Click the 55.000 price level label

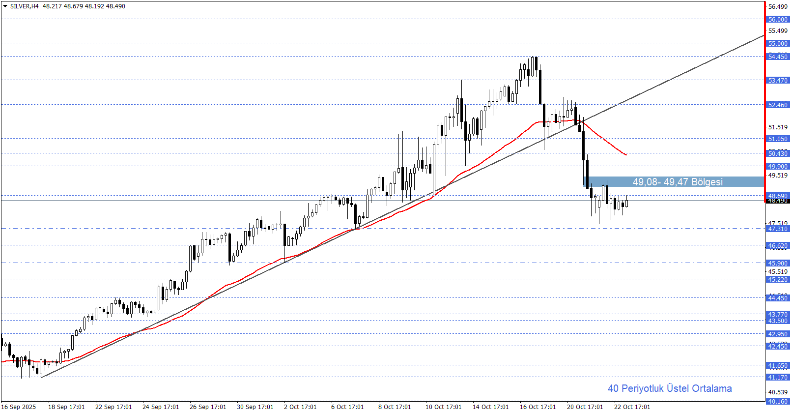[x=778, y=44]
